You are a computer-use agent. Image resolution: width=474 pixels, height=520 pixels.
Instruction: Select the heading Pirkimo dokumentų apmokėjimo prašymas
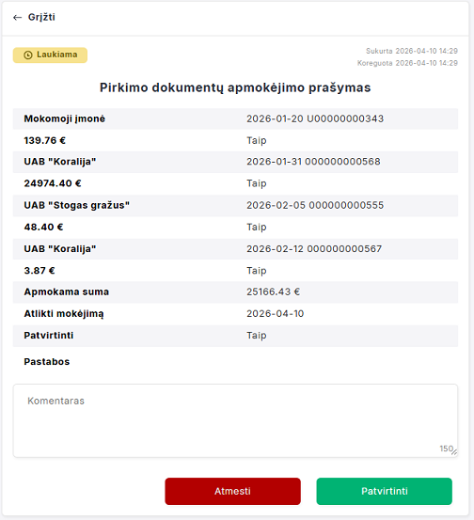click(x=235, y=87)
